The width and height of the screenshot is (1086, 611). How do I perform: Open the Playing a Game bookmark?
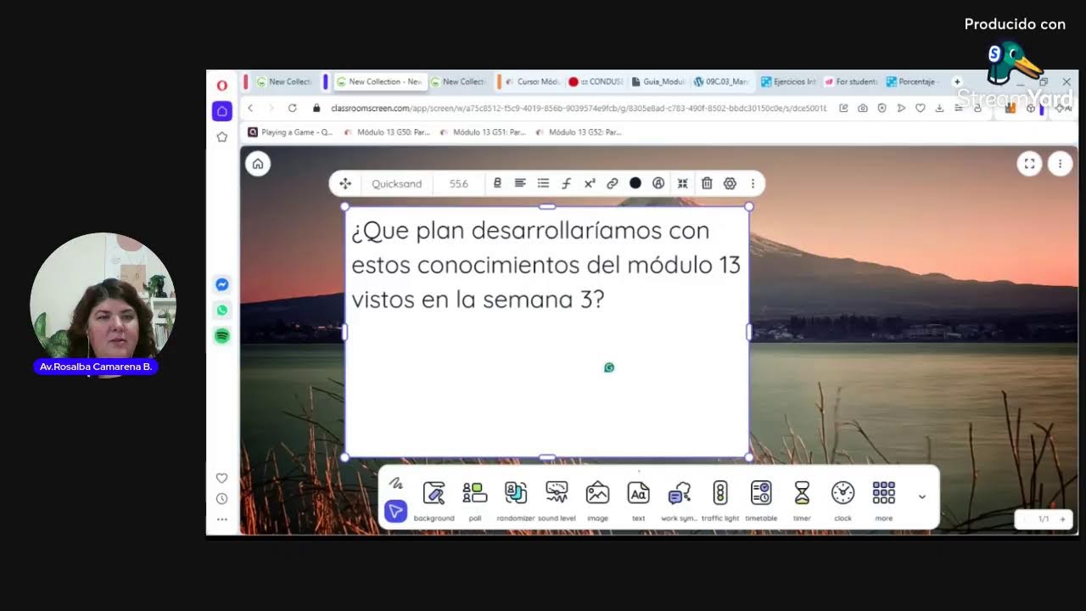[290, 132]
